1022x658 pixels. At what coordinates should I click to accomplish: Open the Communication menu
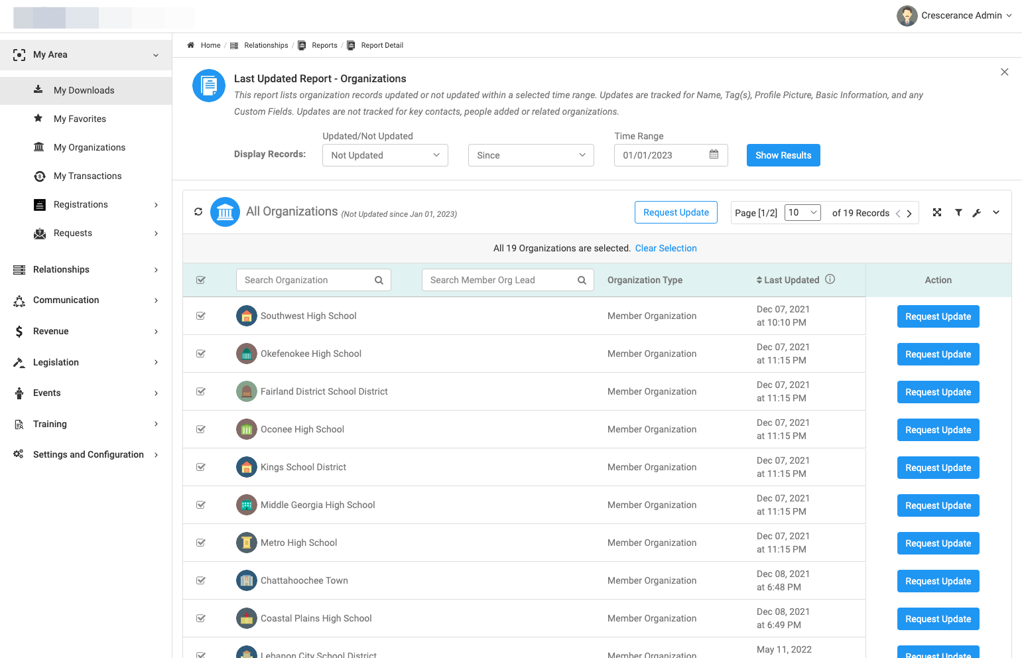pyautogui.click(x=86, y=300)
